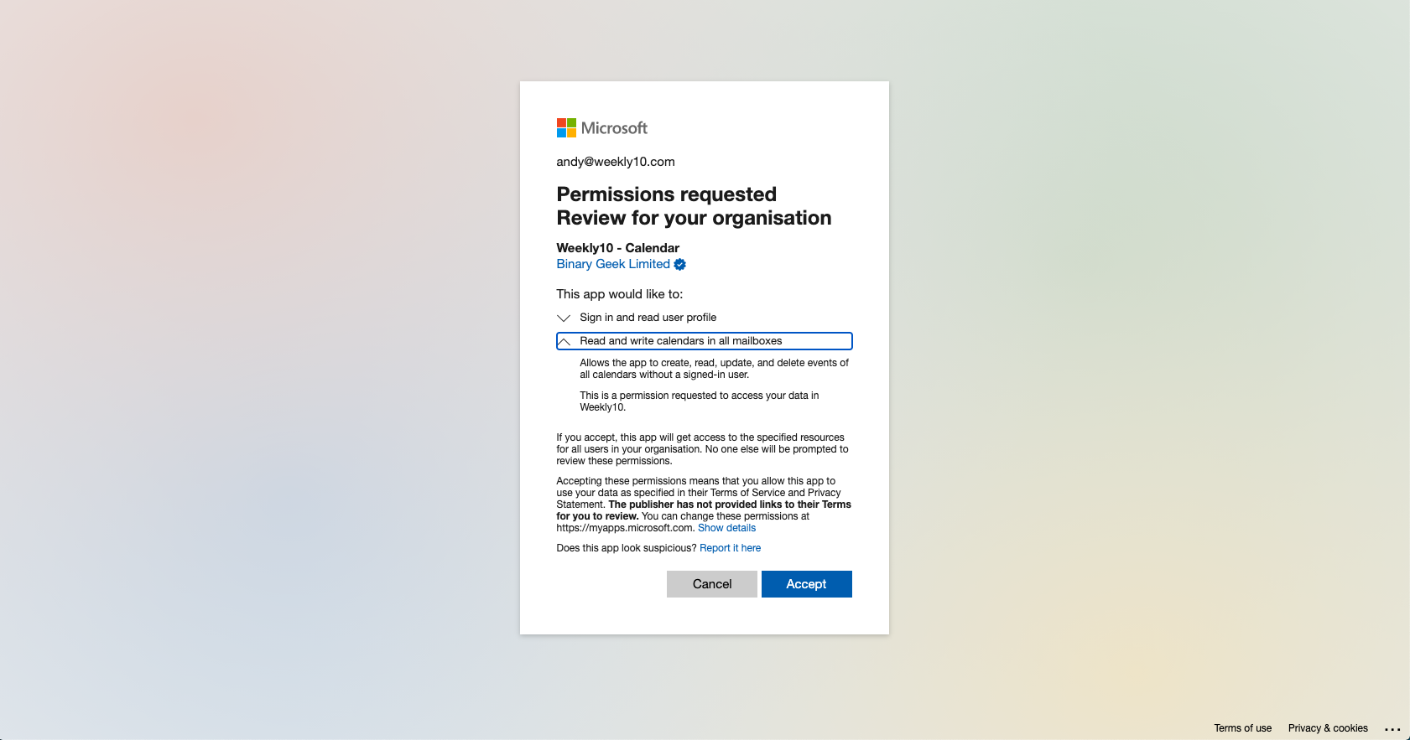
Task: Select 'Sign in and read user profile' text
Action: pos(648,318)
